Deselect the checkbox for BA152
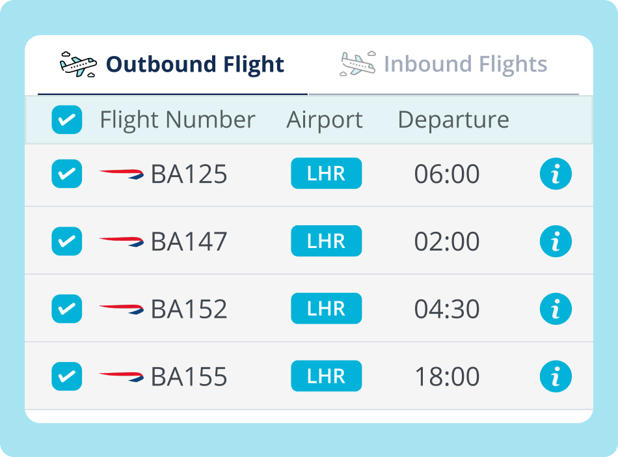The width and height of the screenshot is (618, 457). (x=66, y=309)
